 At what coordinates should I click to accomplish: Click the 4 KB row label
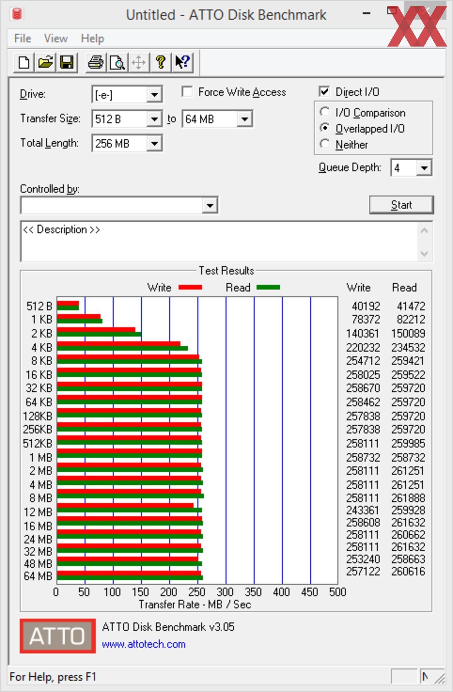tap(42, 347)
